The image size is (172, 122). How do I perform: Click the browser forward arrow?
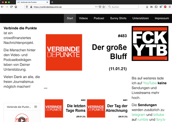[7, 7]
